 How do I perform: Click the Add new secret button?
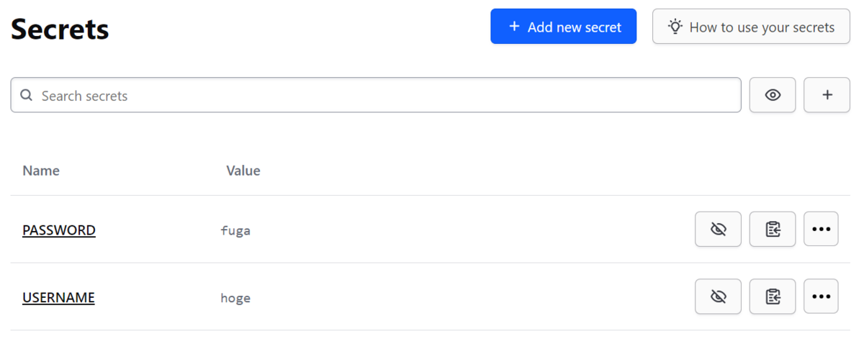pyautogui.click(x=564, y=27)
